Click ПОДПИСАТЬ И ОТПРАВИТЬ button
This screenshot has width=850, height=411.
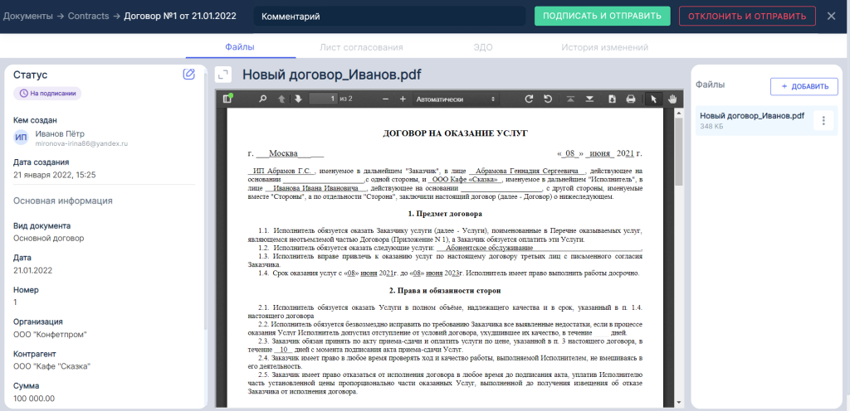tap(603, 16)
